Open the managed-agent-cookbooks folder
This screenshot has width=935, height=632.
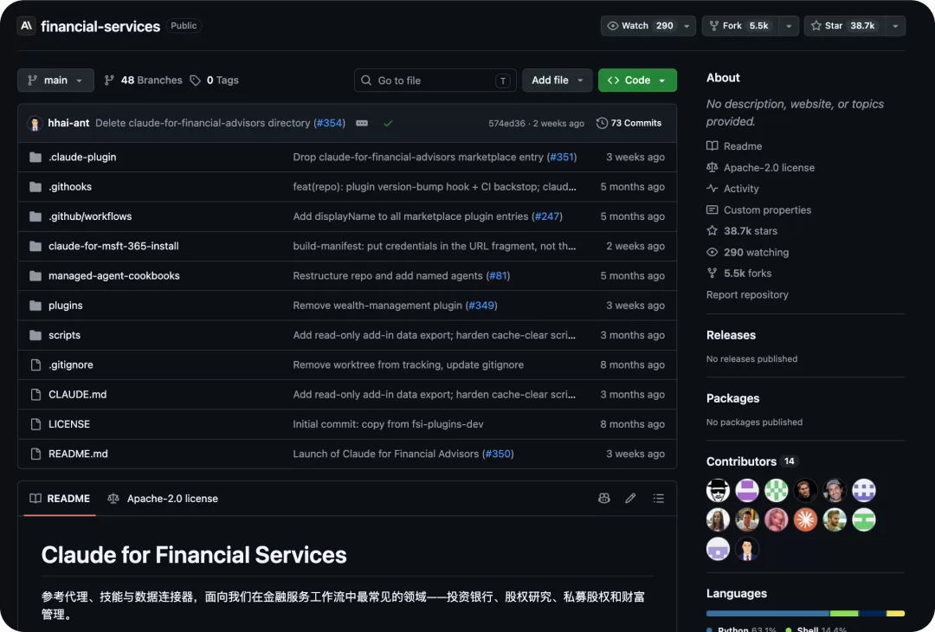pos(114,276)
